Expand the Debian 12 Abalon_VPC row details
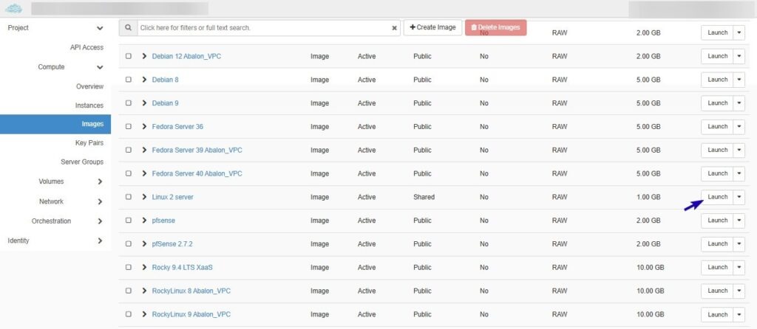 [x=144, y=56]
